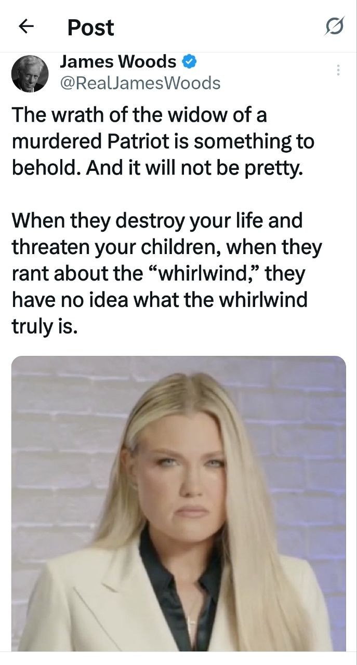Tap the line "When they destroy your life and"
Viewport: 357px width, 665px height.
pos(157,220)
